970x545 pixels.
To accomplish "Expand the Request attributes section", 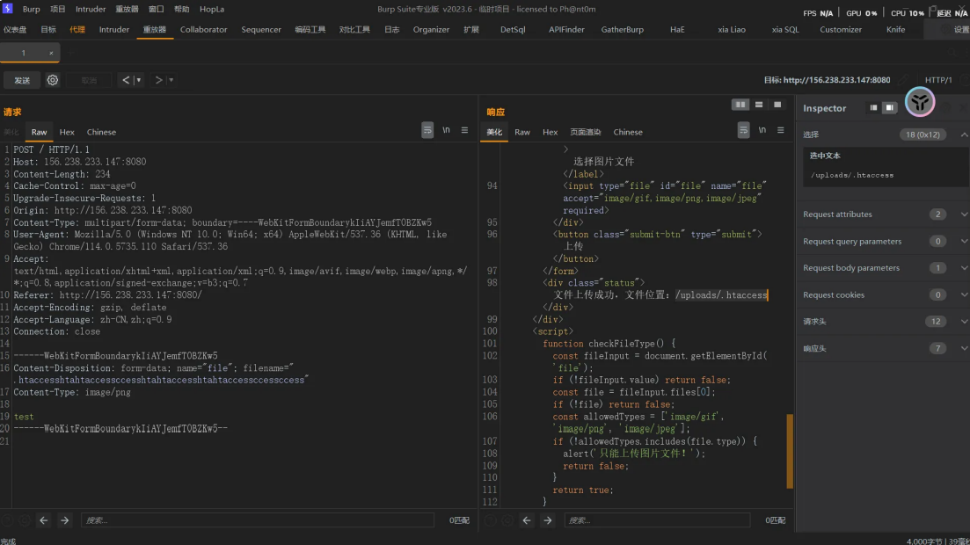I will tap(964, 214).
